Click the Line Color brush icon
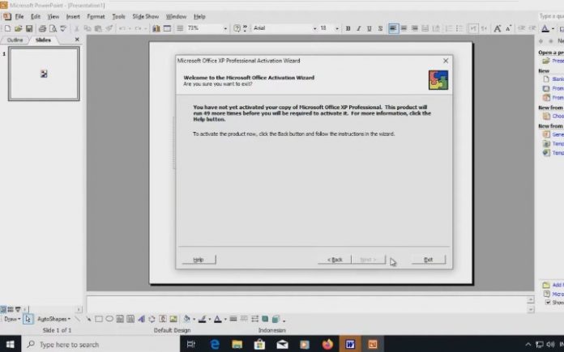Image resolution: width=564 pixels, height=352 pixels. (x=202, y=319)
